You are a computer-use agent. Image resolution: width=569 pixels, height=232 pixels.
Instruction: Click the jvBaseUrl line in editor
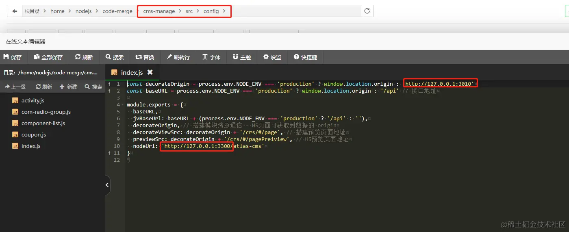click(250, 118)
